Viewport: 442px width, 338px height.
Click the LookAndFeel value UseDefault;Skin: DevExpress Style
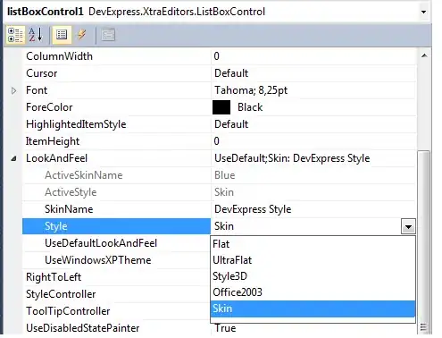click(292, 158)
